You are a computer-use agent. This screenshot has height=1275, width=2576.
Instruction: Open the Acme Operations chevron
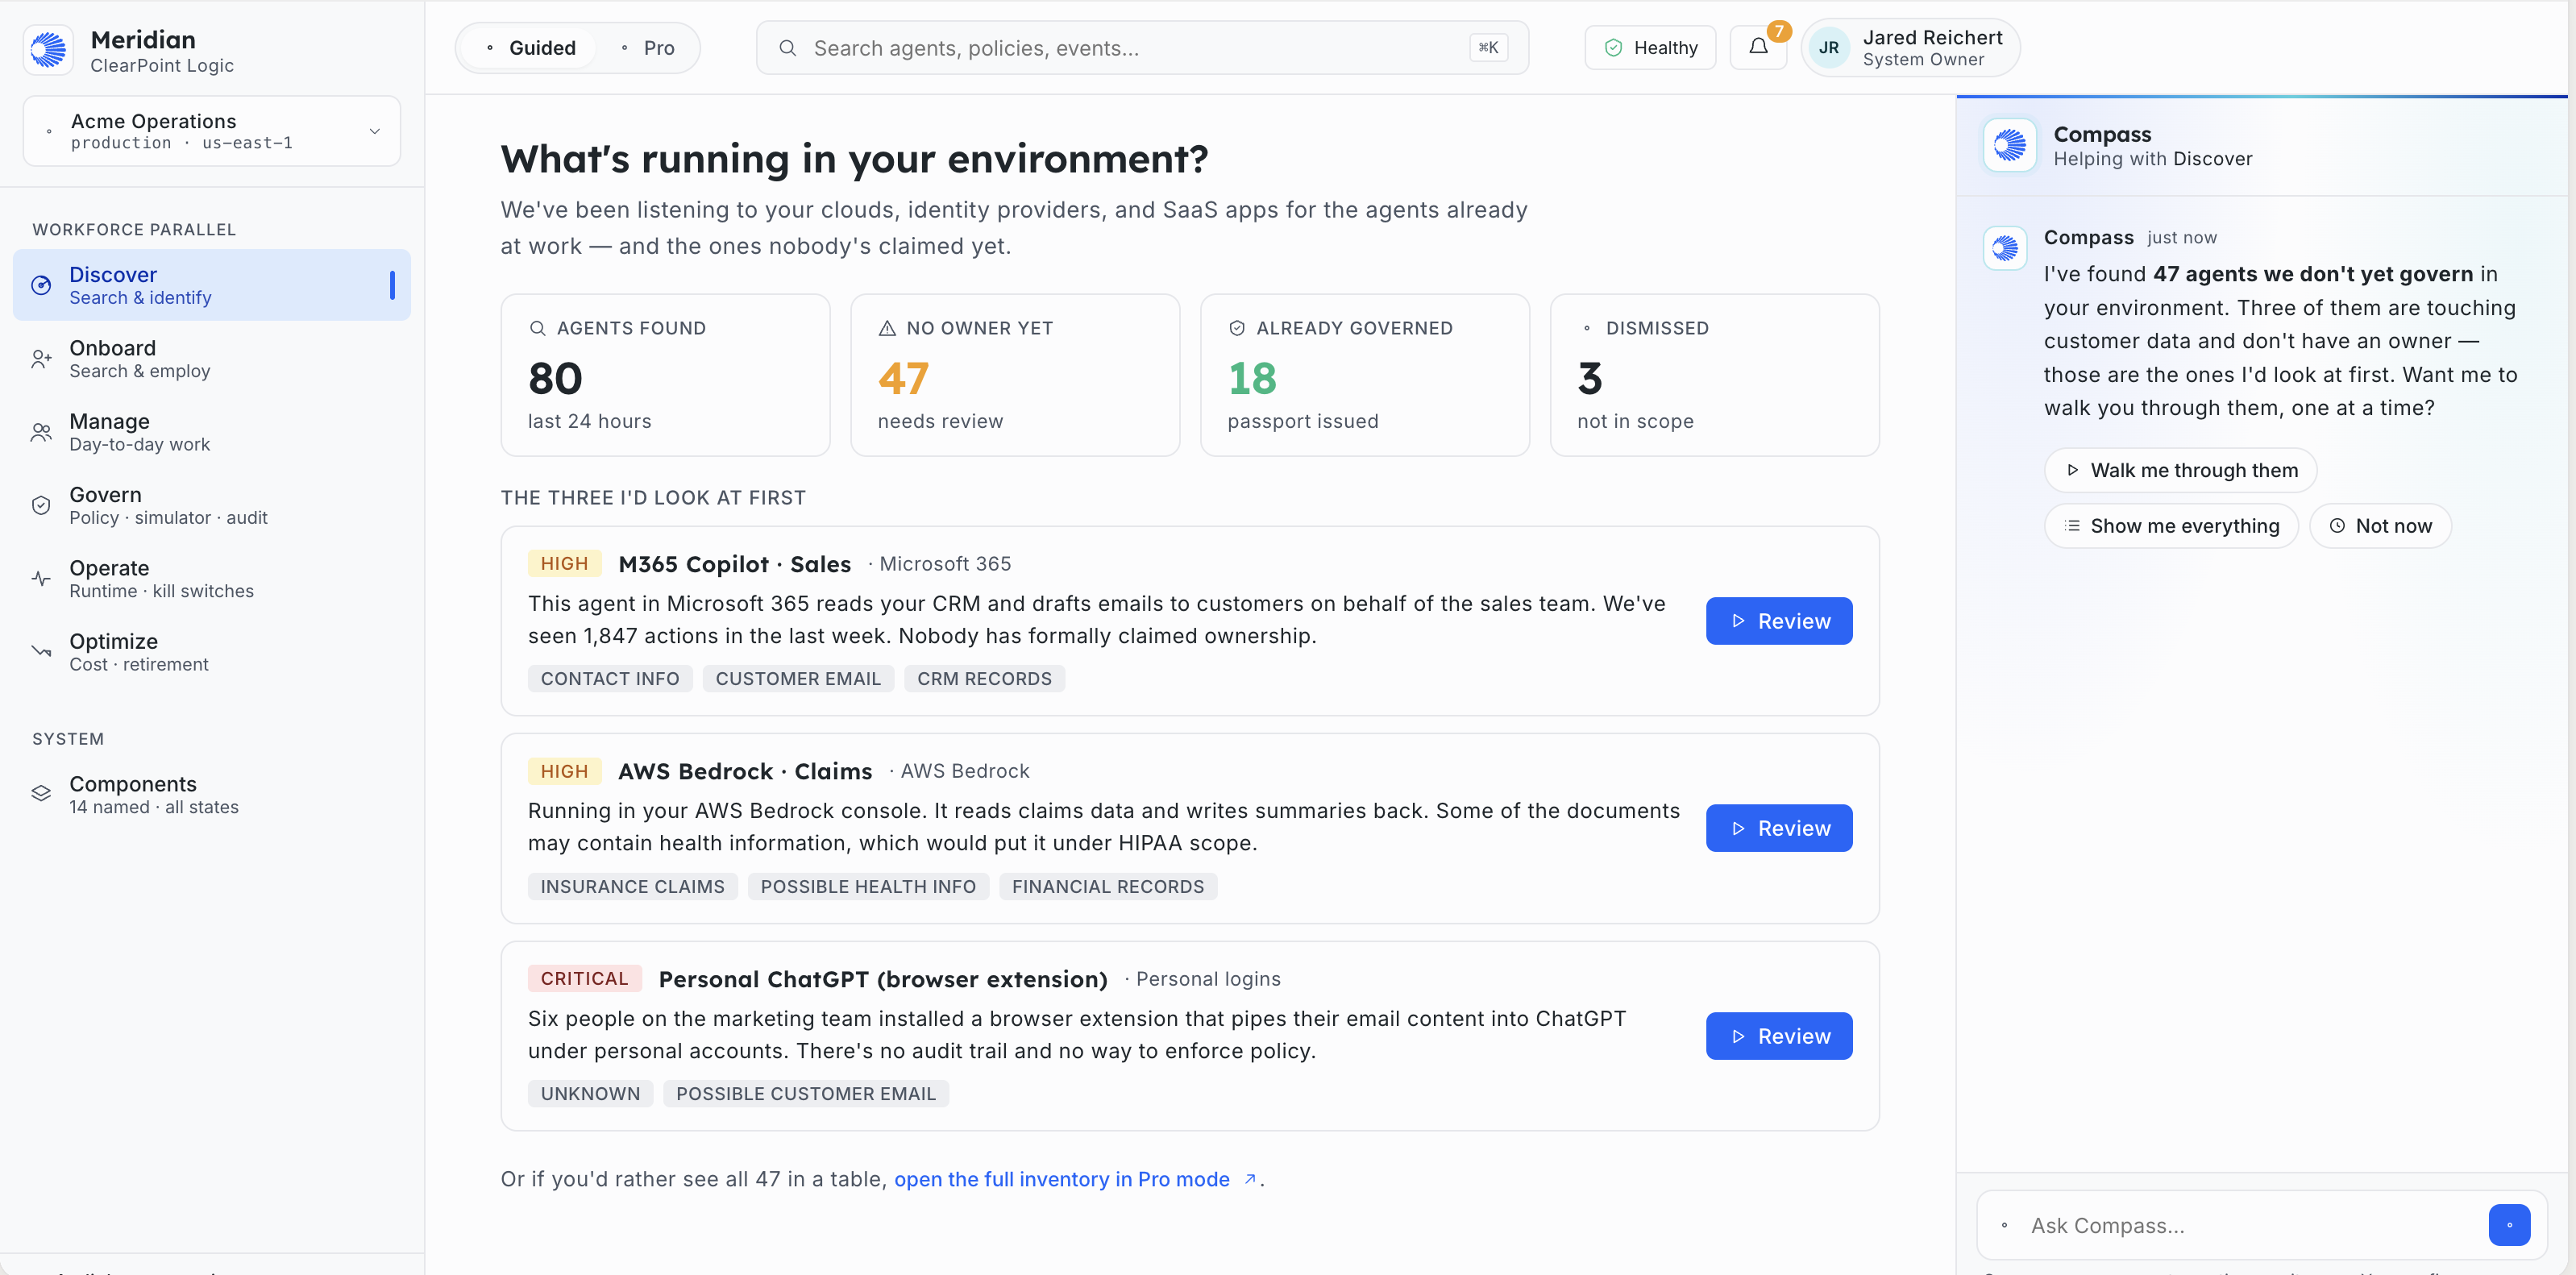(x=375, y=131)
